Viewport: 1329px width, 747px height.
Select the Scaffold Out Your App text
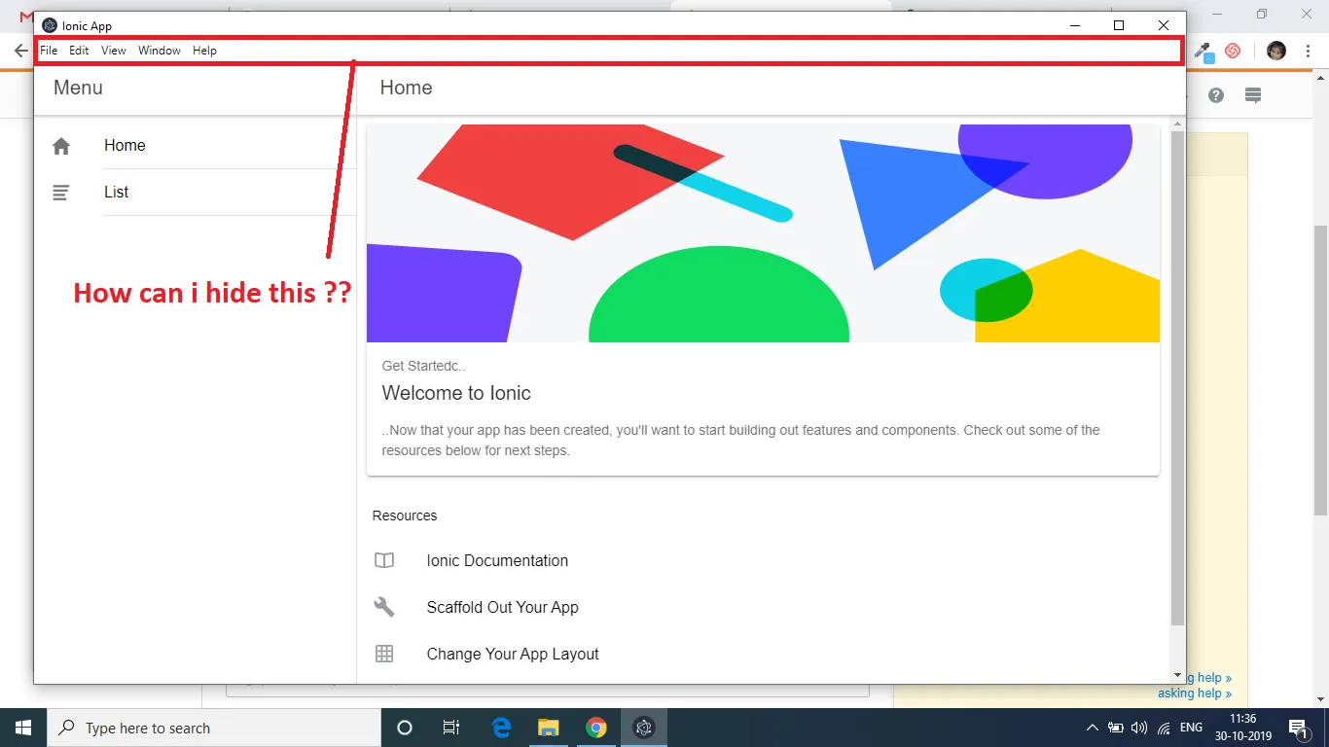click(502, 607)
